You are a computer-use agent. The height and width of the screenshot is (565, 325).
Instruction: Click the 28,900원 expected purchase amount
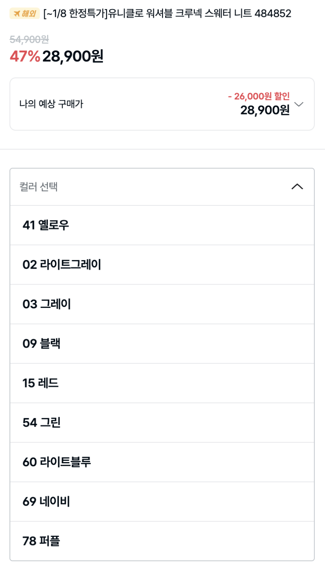[x=265, y=110]
